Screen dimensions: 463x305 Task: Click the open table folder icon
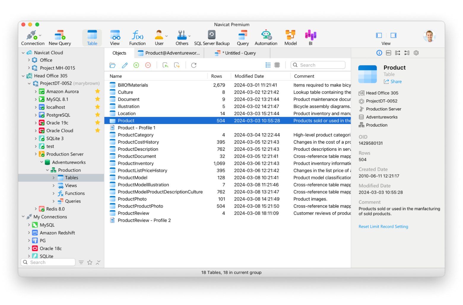(x=112, y=65)
